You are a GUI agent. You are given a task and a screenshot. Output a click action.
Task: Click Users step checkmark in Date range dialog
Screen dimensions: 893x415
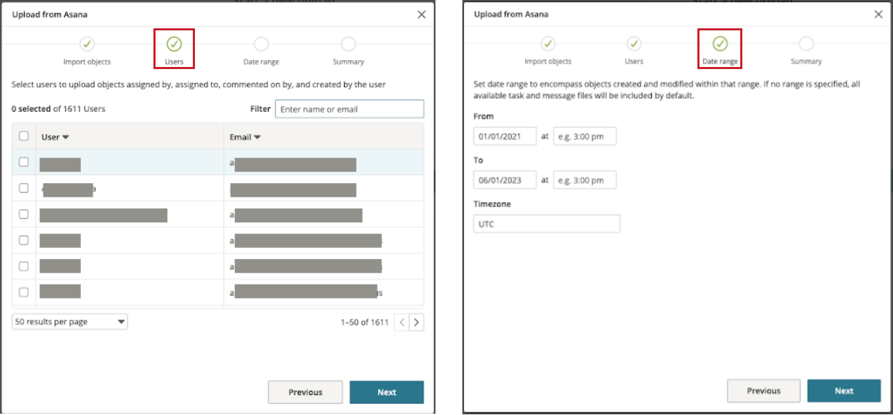[x=634, y=44]
